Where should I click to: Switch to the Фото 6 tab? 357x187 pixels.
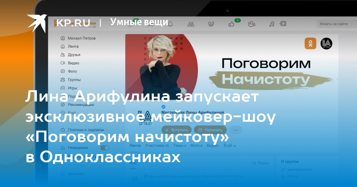click(x=196, y=145)
